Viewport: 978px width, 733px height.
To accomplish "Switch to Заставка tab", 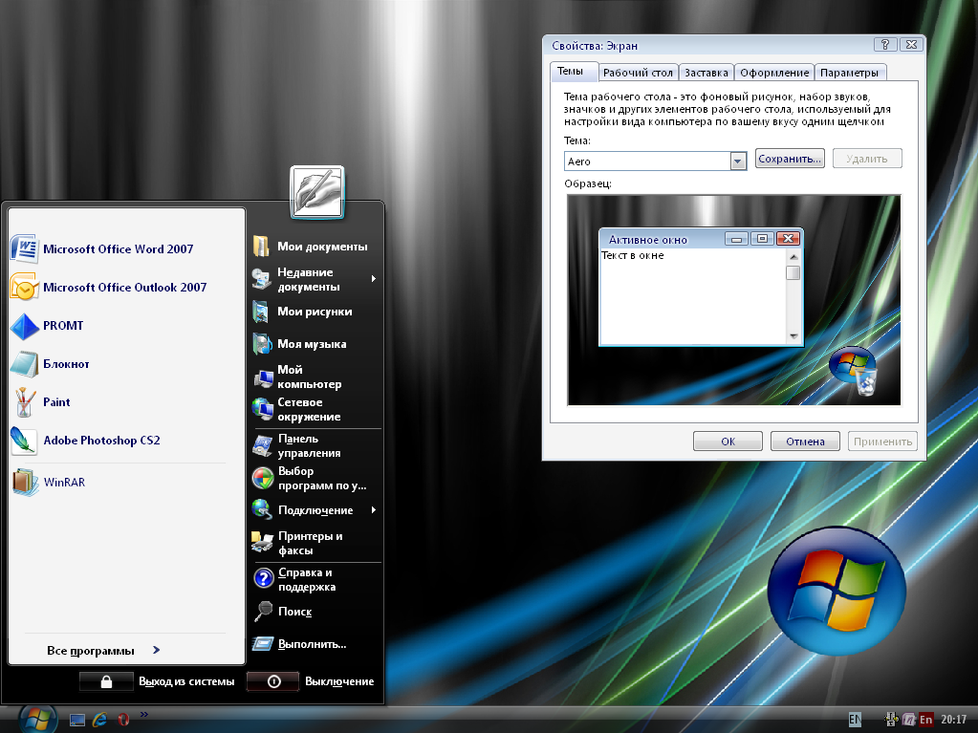I will [706, 73].
